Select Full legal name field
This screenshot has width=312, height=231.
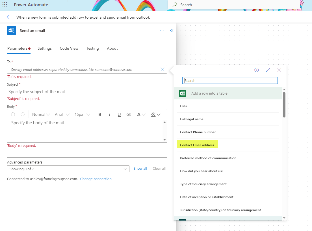[228, 119]
